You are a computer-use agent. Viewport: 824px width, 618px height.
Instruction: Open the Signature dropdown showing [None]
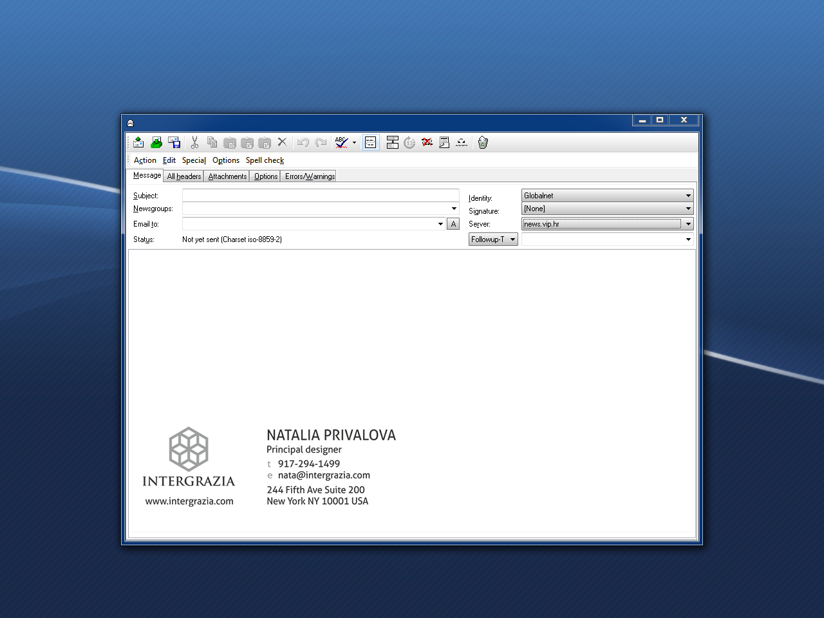[x=607, y=209]
